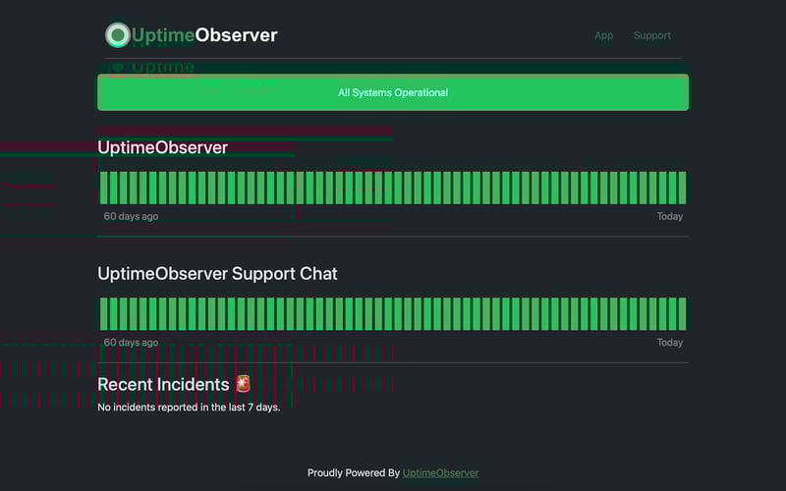Click 'Today' label under Support Chat monitor
This screenshot has width=786, height=491.
tap(670, 342)
